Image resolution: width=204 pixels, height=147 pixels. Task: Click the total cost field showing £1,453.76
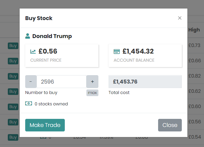(x=145, y=81)
